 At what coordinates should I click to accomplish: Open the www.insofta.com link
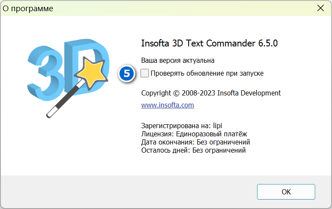point(168,105)
